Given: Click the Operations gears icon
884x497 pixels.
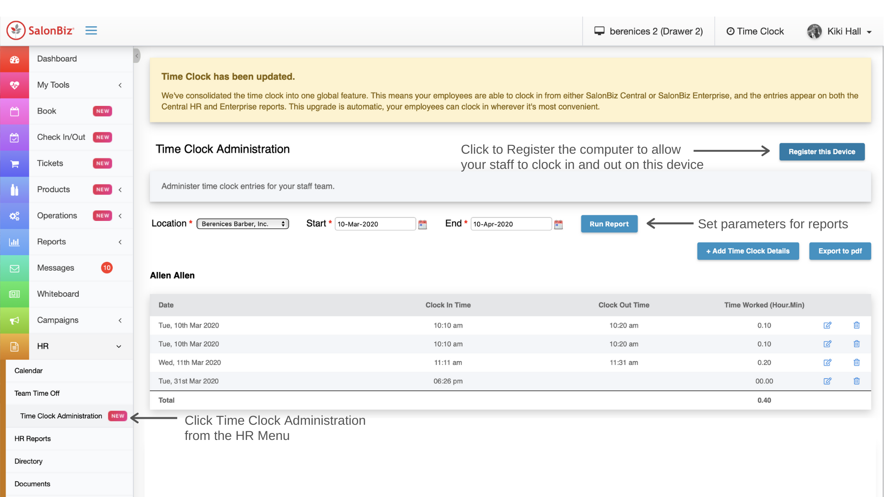Looking at the screenshot, I should pos(14,216).
